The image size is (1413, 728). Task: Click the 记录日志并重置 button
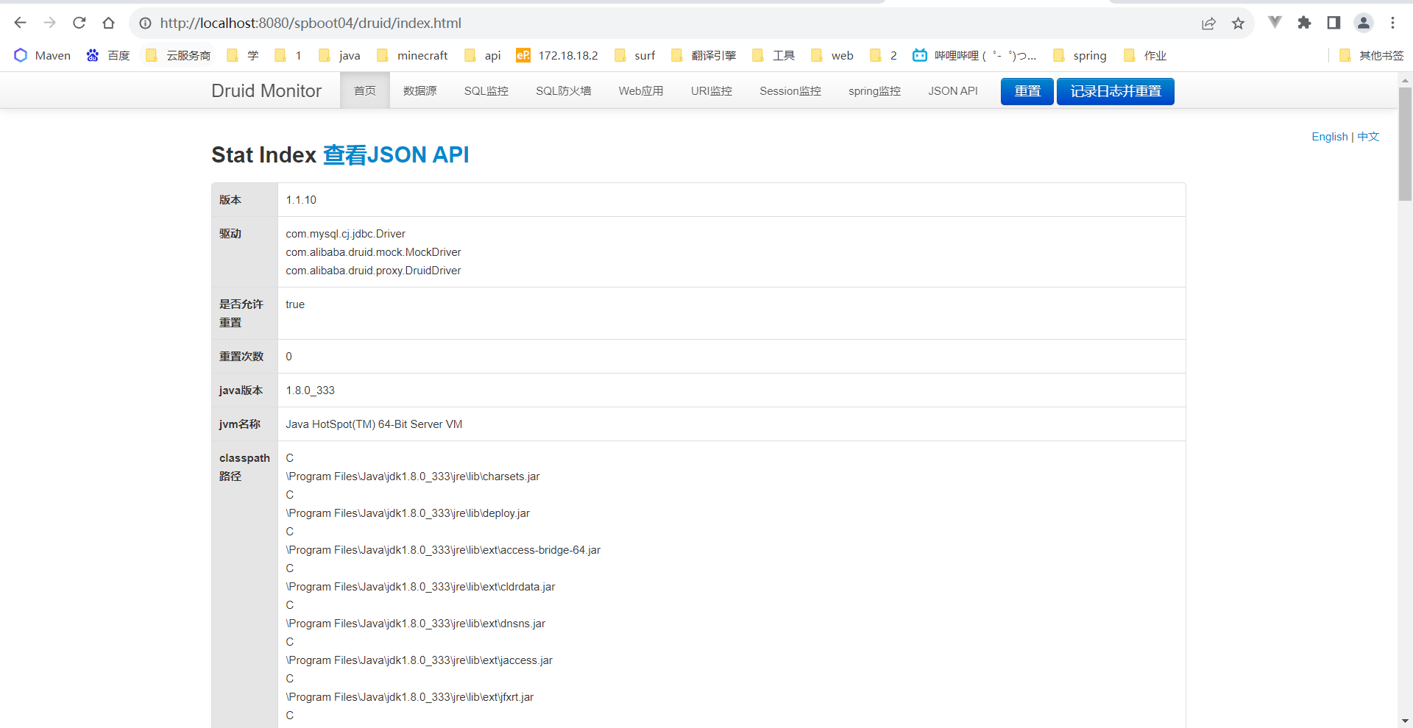(1116, 91)
